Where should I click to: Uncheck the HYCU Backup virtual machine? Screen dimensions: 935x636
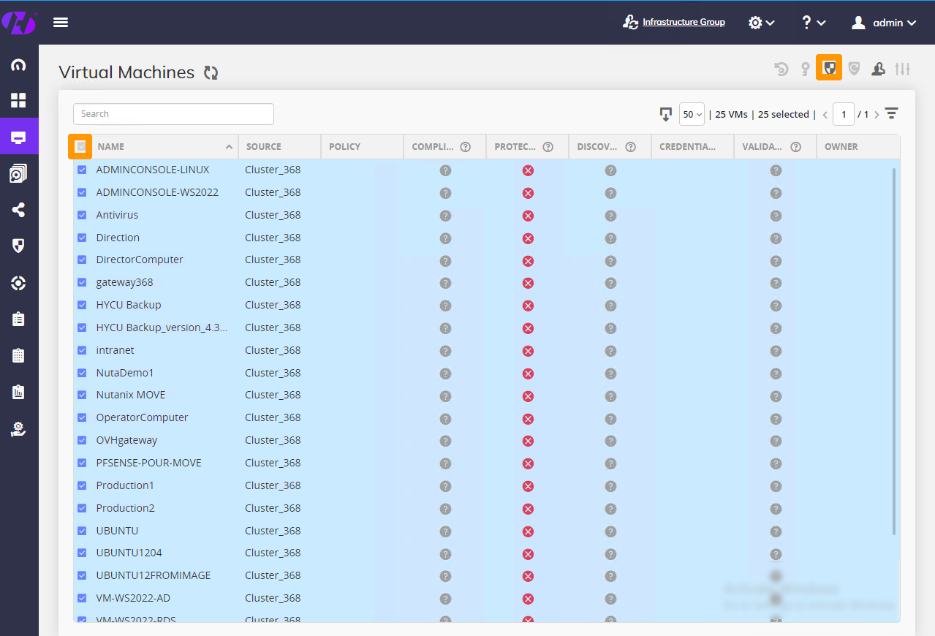[81, 305]
